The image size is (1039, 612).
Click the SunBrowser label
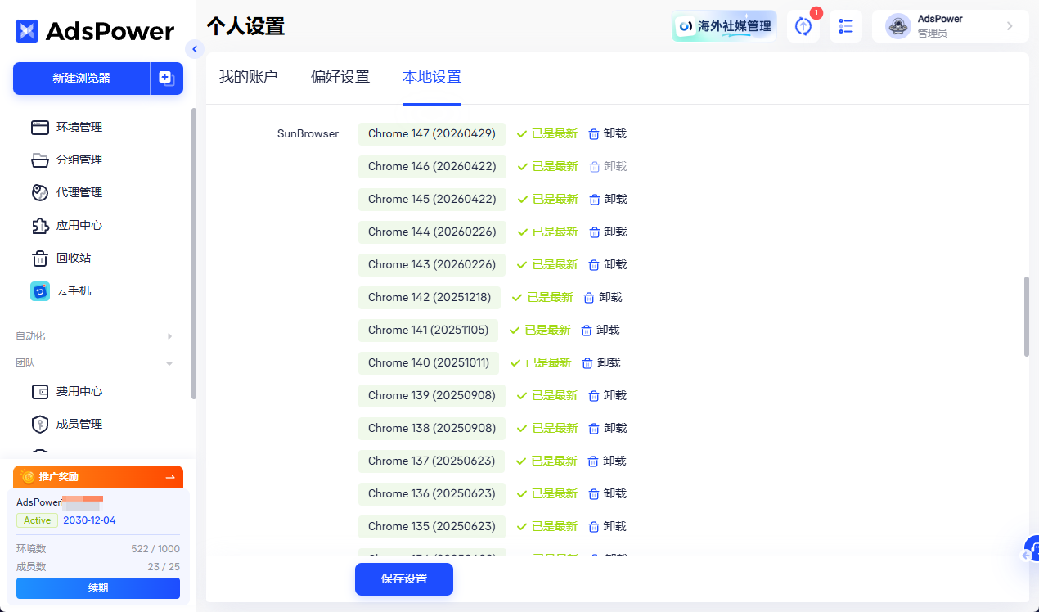tap(308, 133)
